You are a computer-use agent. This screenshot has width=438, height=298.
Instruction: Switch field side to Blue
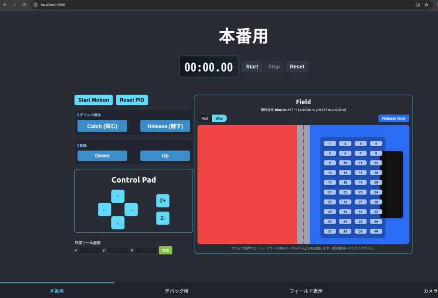coord(219,118)
